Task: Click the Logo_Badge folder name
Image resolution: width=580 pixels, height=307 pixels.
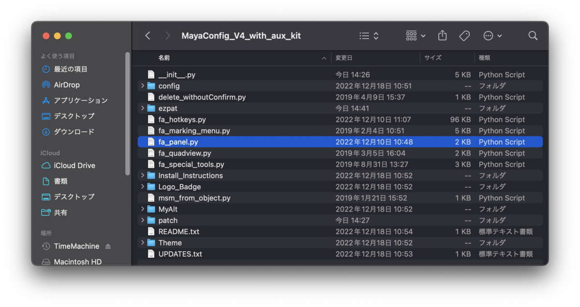Action: (x=180, y=187)
